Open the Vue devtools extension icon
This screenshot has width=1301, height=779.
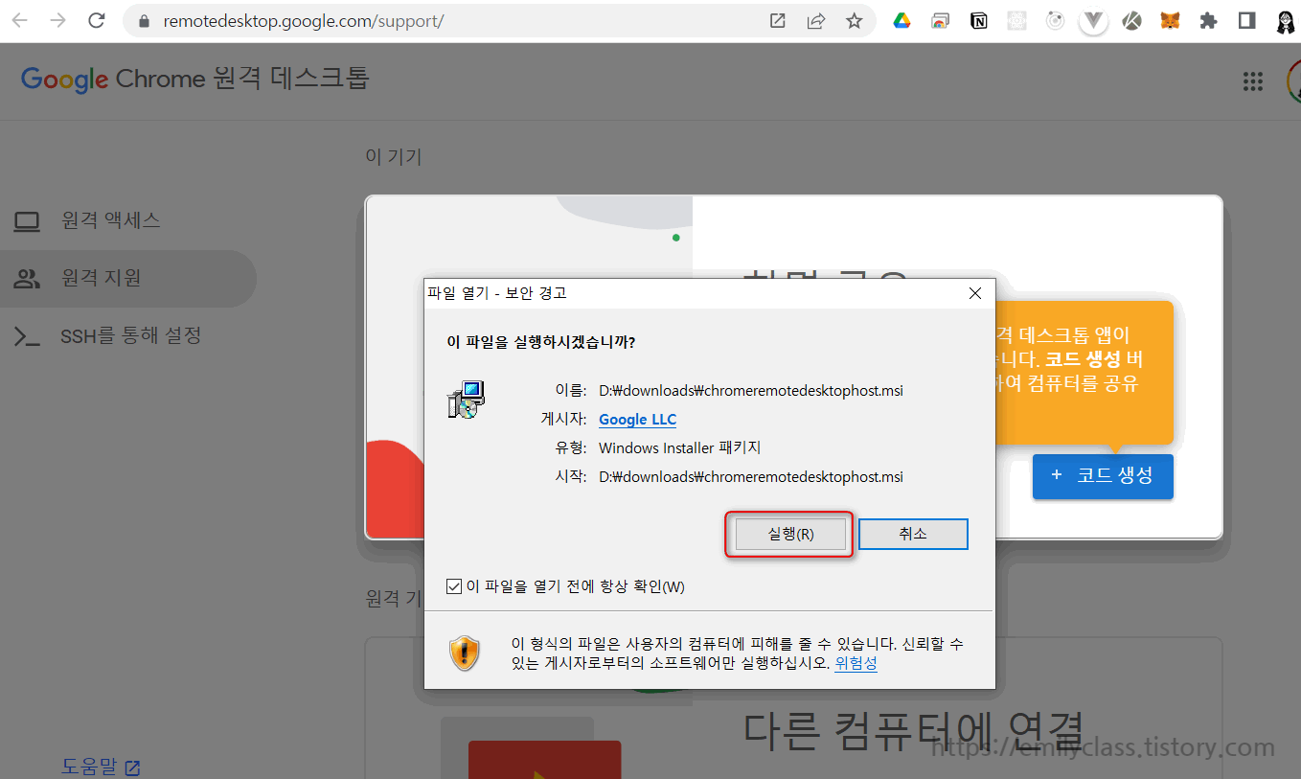tap(1093, 21)
